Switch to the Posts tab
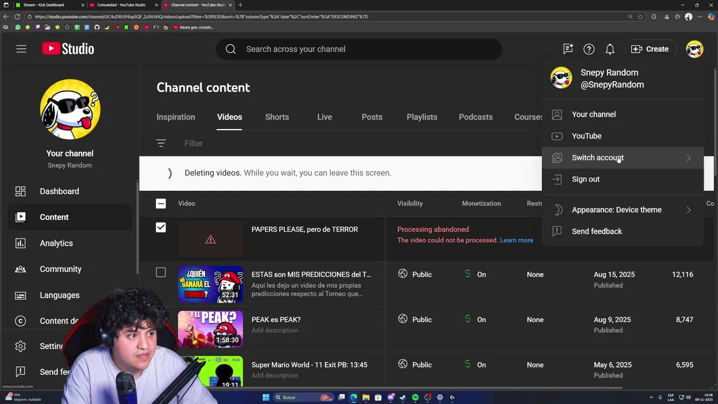The image size is (718, 404). pyautogui.click(x=372, y=117)
